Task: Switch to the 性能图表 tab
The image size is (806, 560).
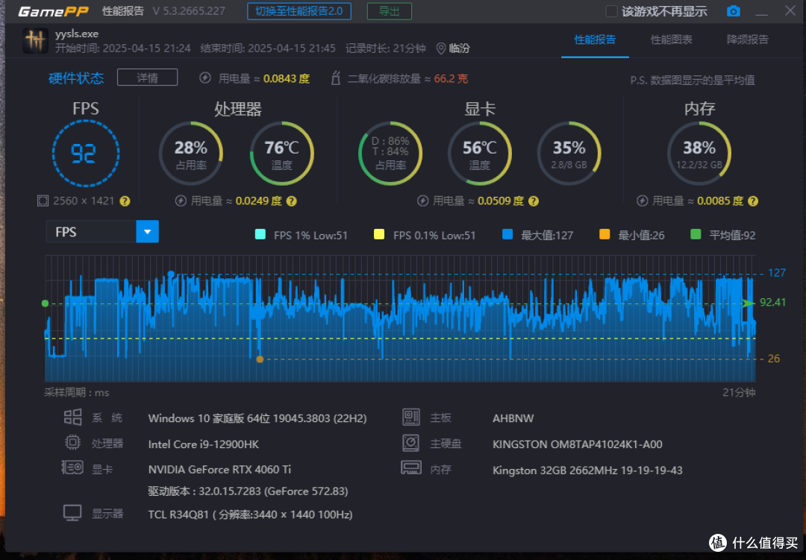Action: pos(671,40)
